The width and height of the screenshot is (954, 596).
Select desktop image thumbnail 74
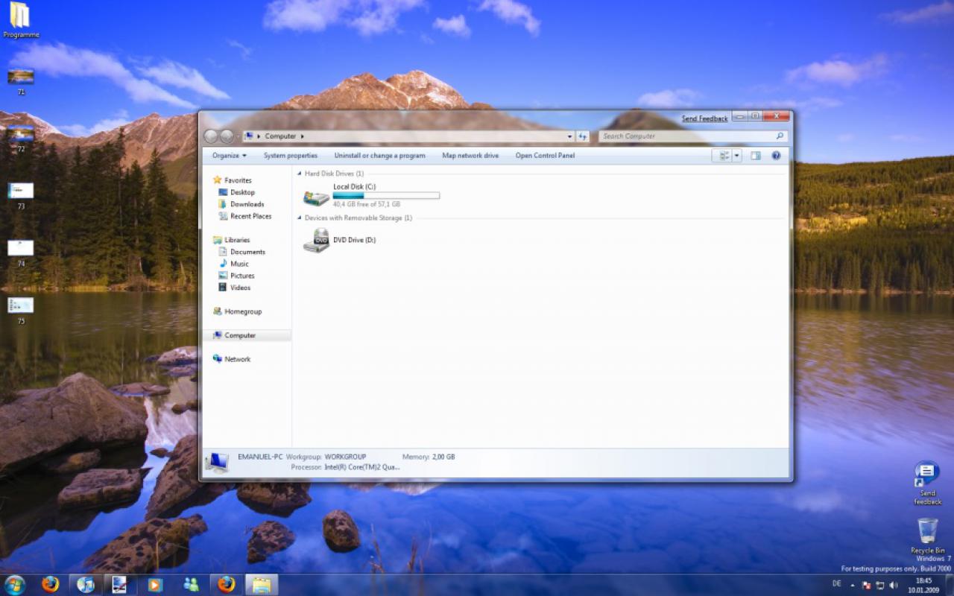[21, 253]
